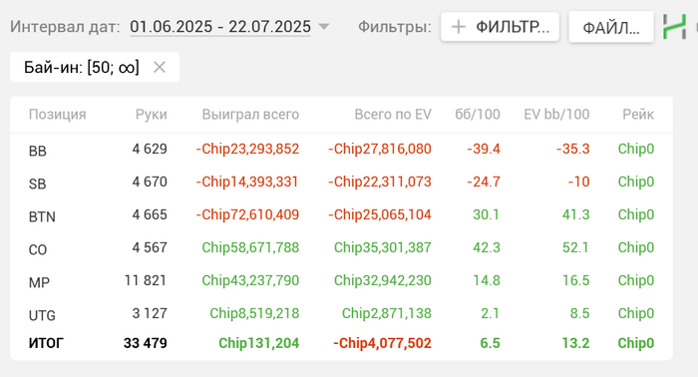The width and height of the screenshot is (698, 377).
Task: Open the date interval dropdown arrow
Action: click(324, 27)
